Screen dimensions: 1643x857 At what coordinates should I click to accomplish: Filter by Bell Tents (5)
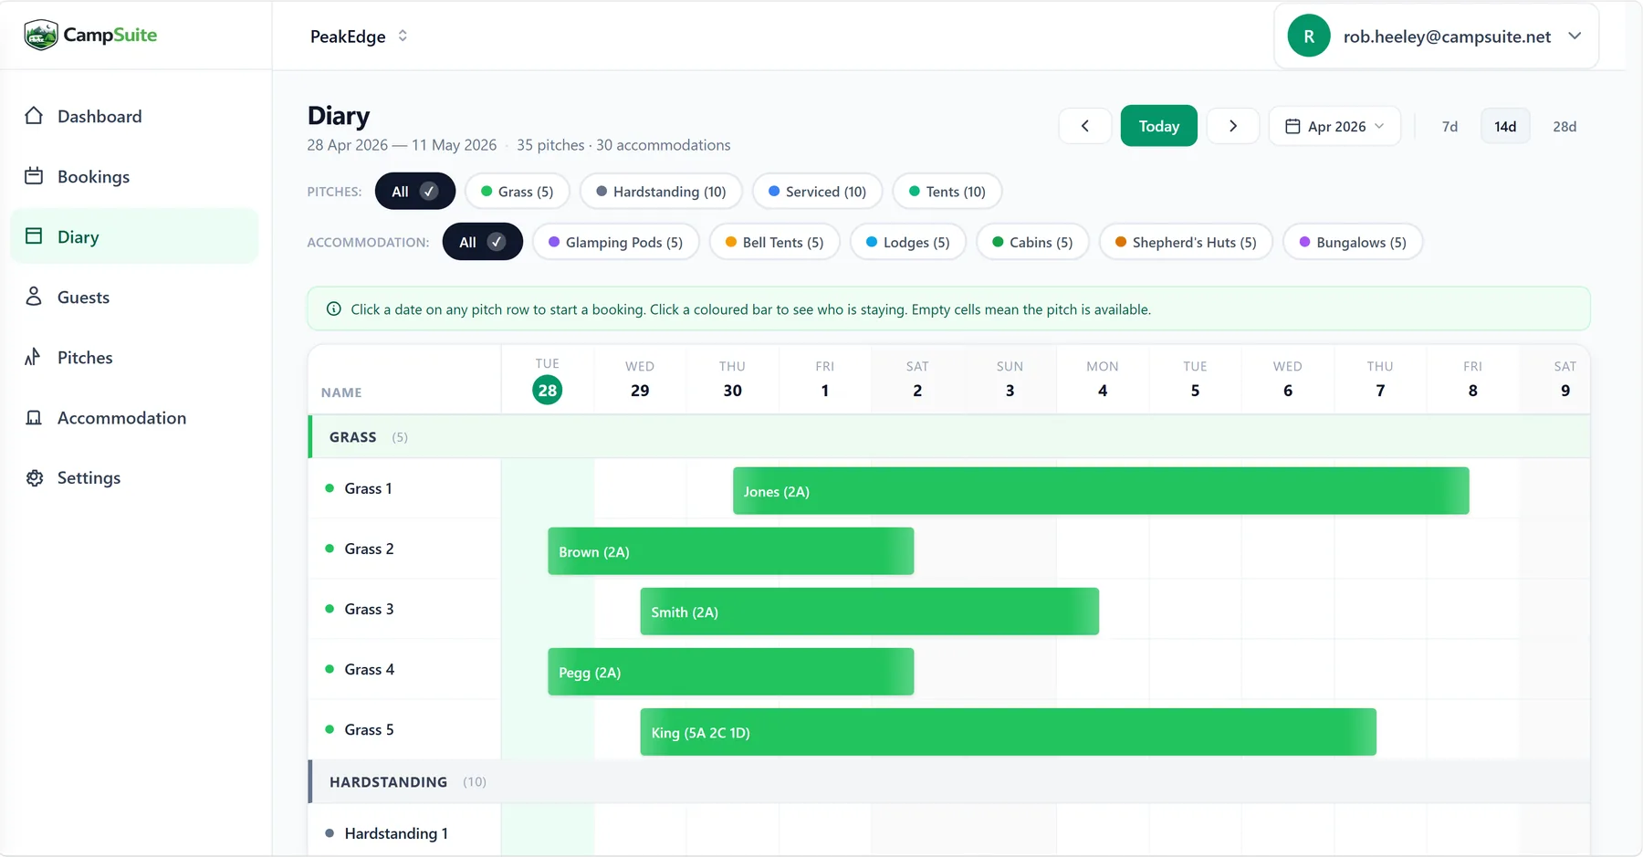tap(774, 242)
